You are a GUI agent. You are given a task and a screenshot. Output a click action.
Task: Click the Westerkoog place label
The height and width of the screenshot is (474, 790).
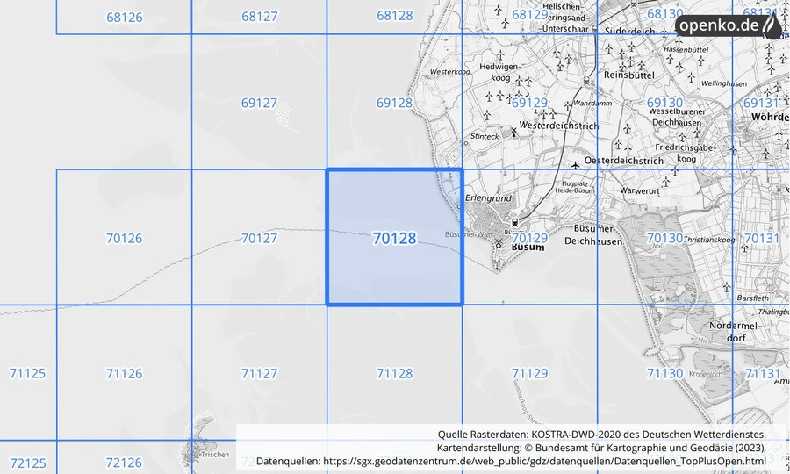[x=449, y=72]
